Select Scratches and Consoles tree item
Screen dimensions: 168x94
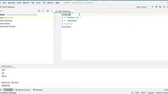pyautogui.click(x=8, y=27)
